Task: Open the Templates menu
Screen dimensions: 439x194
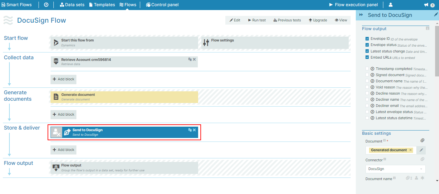Action: pos(102,5)
